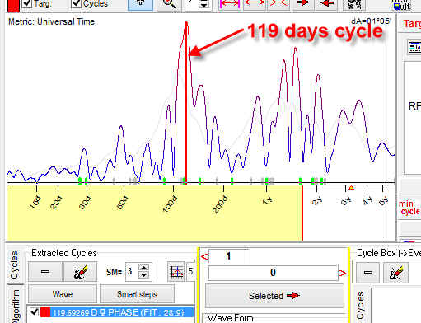The height and width of the screenshot is (323, 421).
Task: Click the eraser icon in Cycle Box
Action: pyautogui.click(x=395, y=273)
